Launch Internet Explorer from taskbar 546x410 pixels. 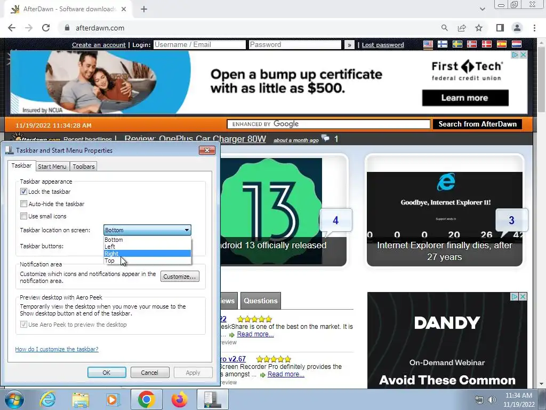[47, 399]
